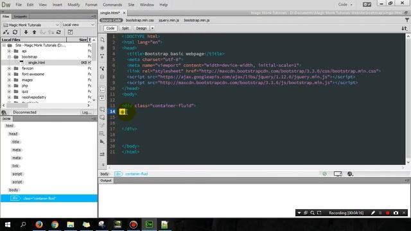Image resolution: width=411 pixels, height=231 pixels.
Task: Open bootstrap.min.css related file
Action: coord(140,20)
